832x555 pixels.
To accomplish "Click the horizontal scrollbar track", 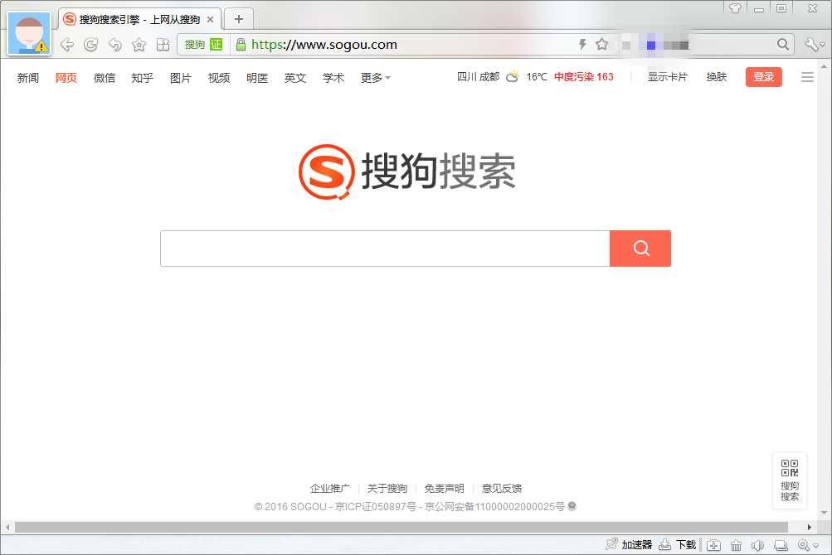I will point(401,528).
